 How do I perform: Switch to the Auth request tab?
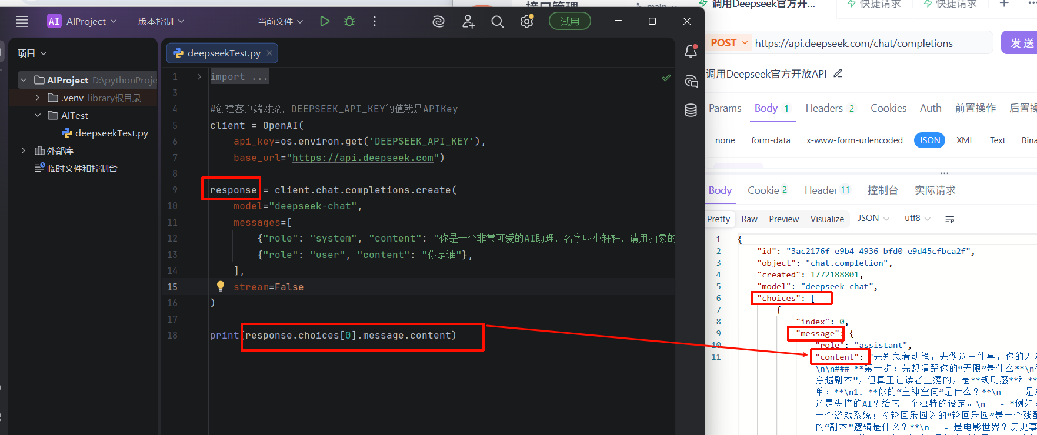point(931,108)
